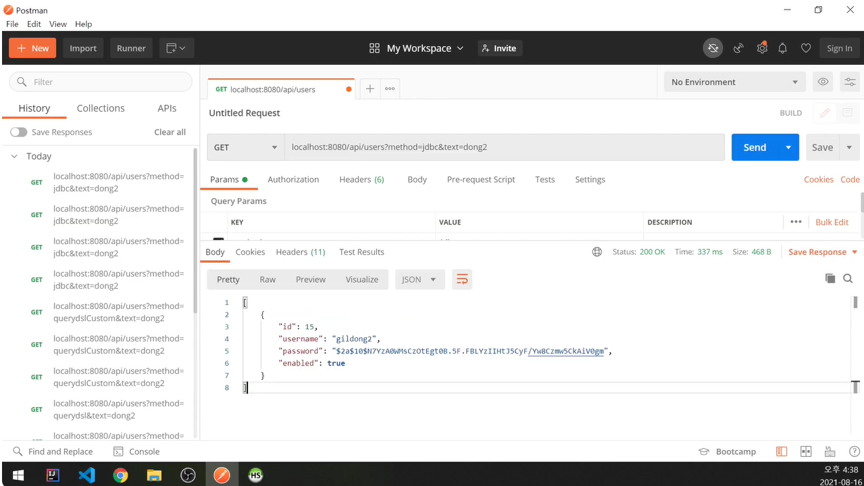This screenshot has width=864, height=486.
Task: Open Bootcamp from the status bar
Action: [x=727, y=452]
